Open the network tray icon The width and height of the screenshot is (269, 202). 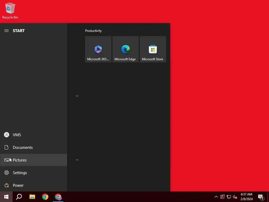(x=229, y=197)
